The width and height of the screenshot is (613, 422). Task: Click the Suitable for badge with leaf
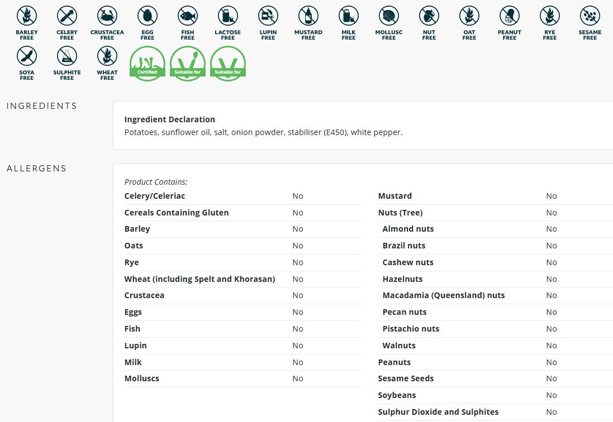(x=188, y=63)
